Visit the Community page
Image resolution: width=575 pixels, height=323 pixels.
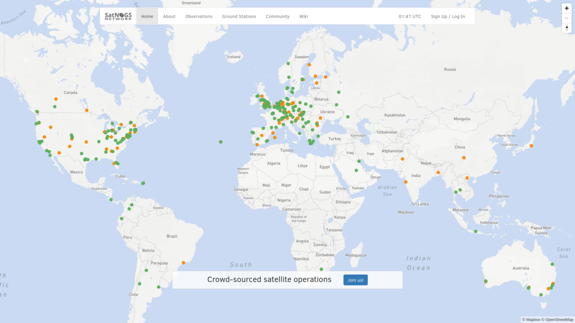pyautogui.click(x=277, y=16)
